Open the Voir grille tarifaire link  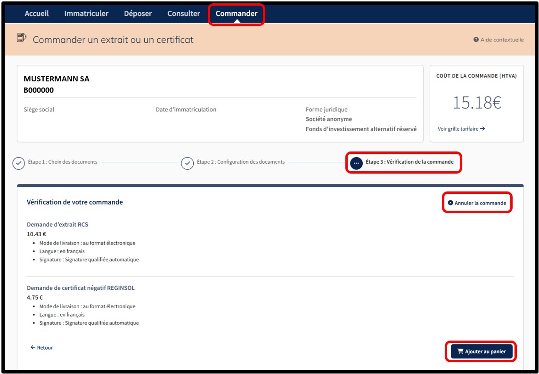(461, 129)
